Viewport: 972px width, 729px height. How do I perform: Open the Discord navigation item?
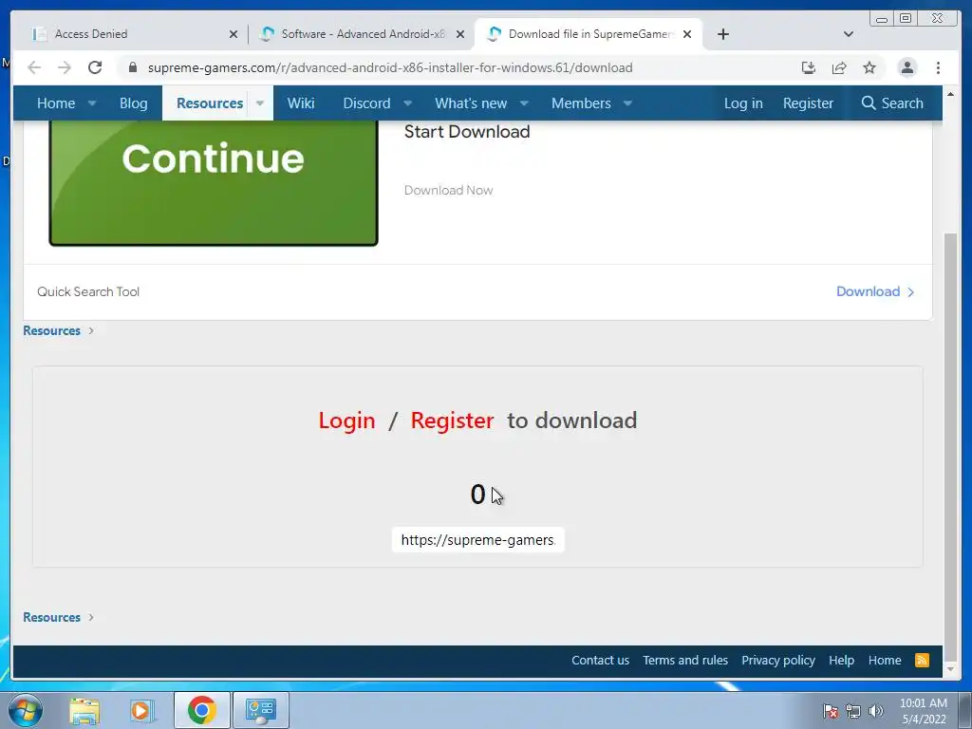click(366, 103)
